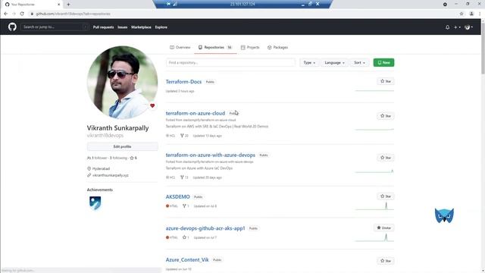Open the Azure_Content_Vik repository

coord(187,260)
